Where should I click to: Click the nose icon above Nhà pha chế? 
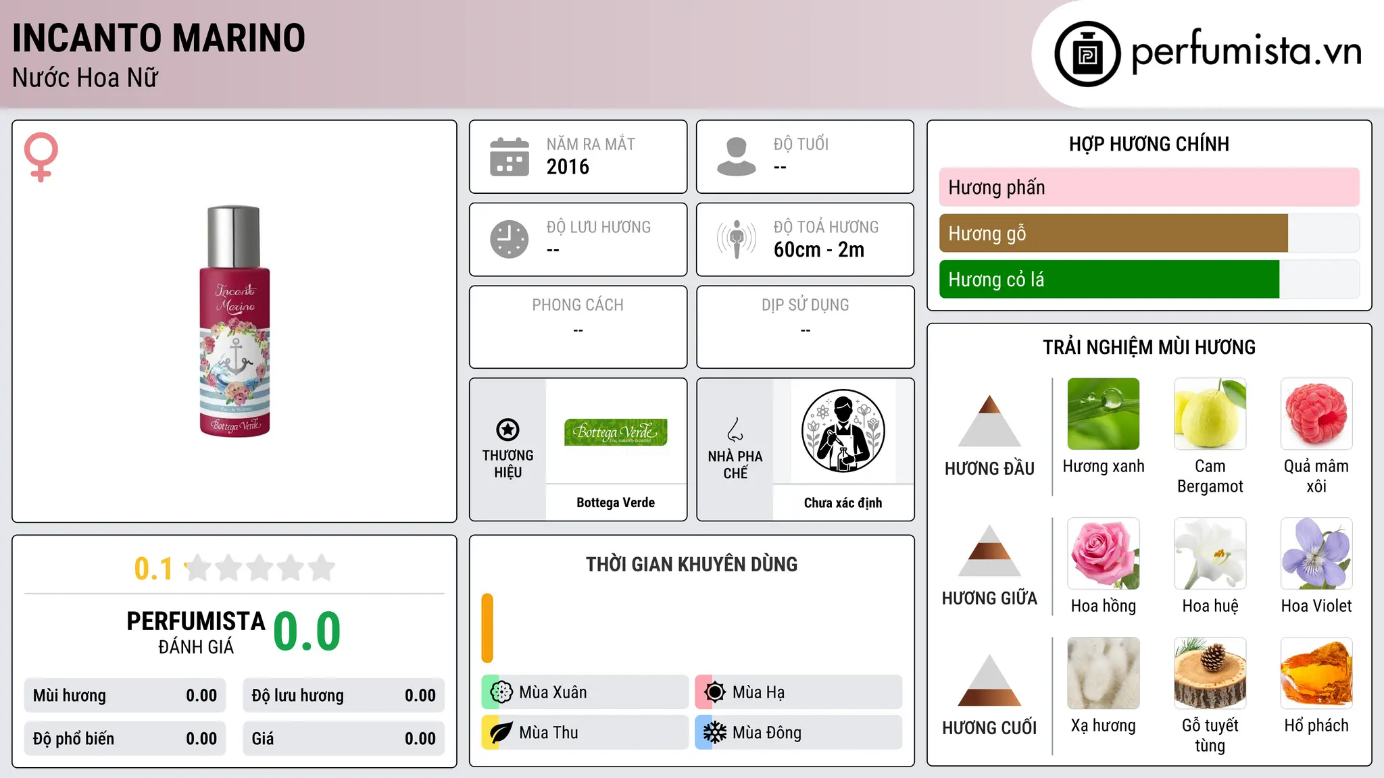pos(735,430)
